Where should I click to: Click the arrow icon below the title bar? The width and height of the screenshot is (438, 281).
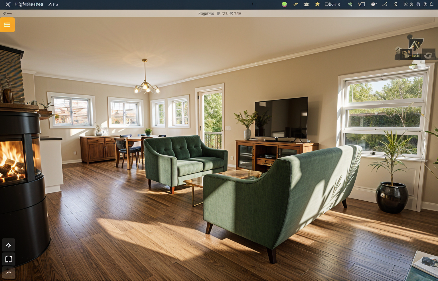coord(7,13)
